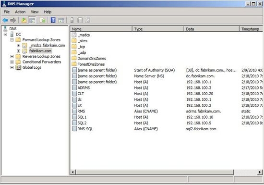
Task: Click the 'static' timestamp value
Action: (x=246, y=111)
